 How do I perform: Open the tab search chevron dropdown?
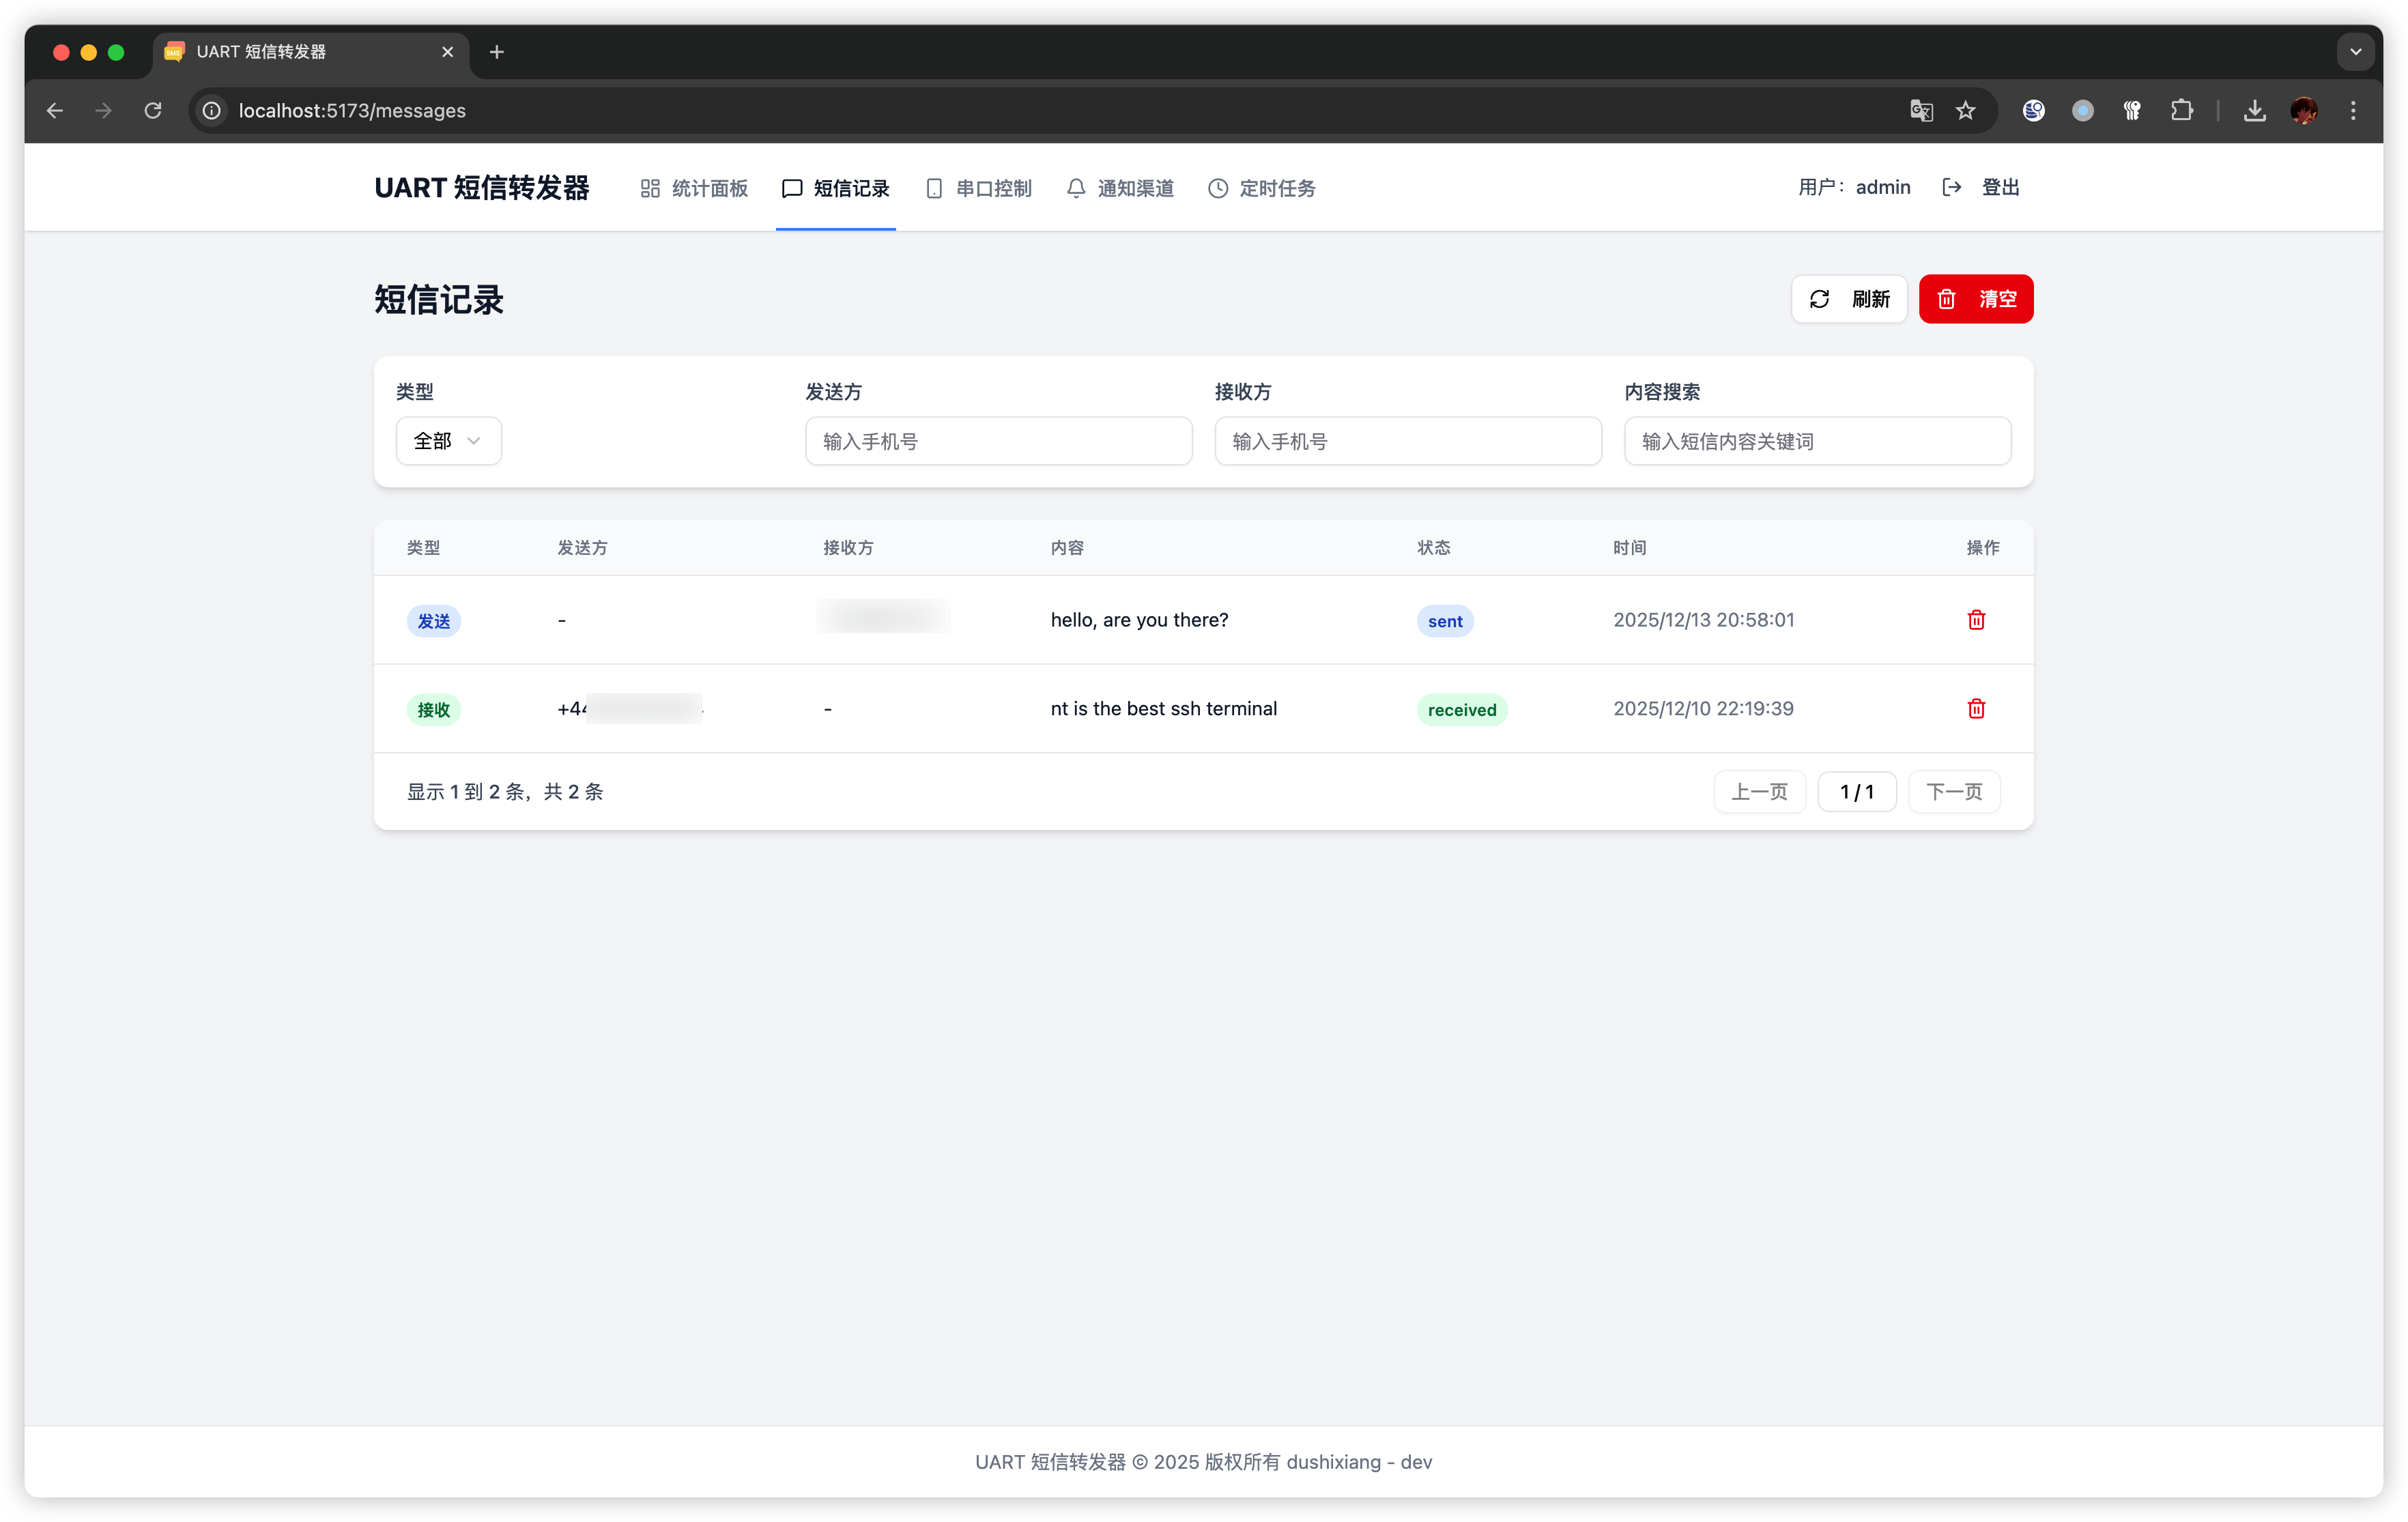coord(2355,52)
